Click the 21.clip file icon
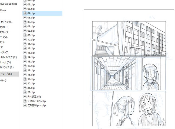Screen dimensions: 175x129 [25, 88]
